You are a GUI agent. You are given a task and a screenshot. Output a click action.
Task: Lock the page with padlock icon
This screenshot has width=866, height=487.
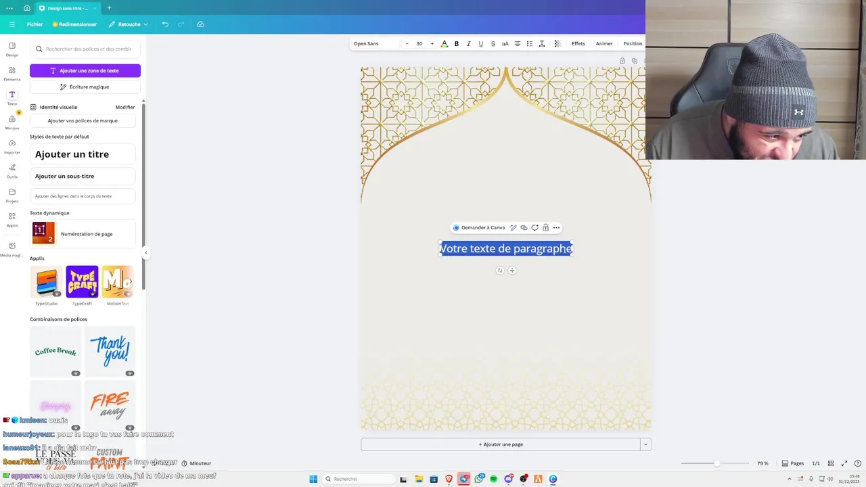tap(622, 61)
